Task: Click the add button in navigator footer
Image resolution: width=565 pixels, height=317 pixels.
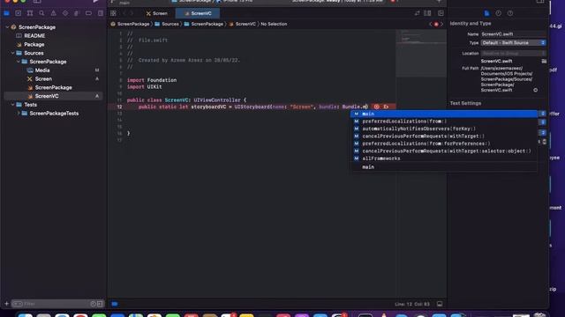Action: click(6, 304)
